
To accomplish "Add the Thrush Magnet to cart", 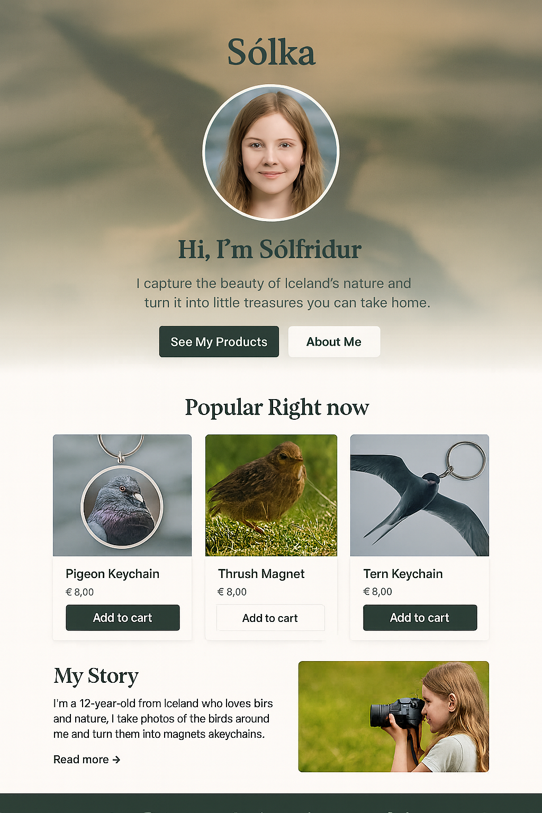I will pyautogui.click(x=270, y=618).
